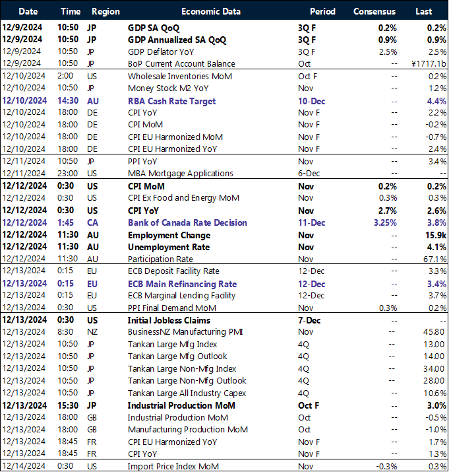Click the CA region cell
The width and height of the screenshot is (449, 472).
pos(92,222)
